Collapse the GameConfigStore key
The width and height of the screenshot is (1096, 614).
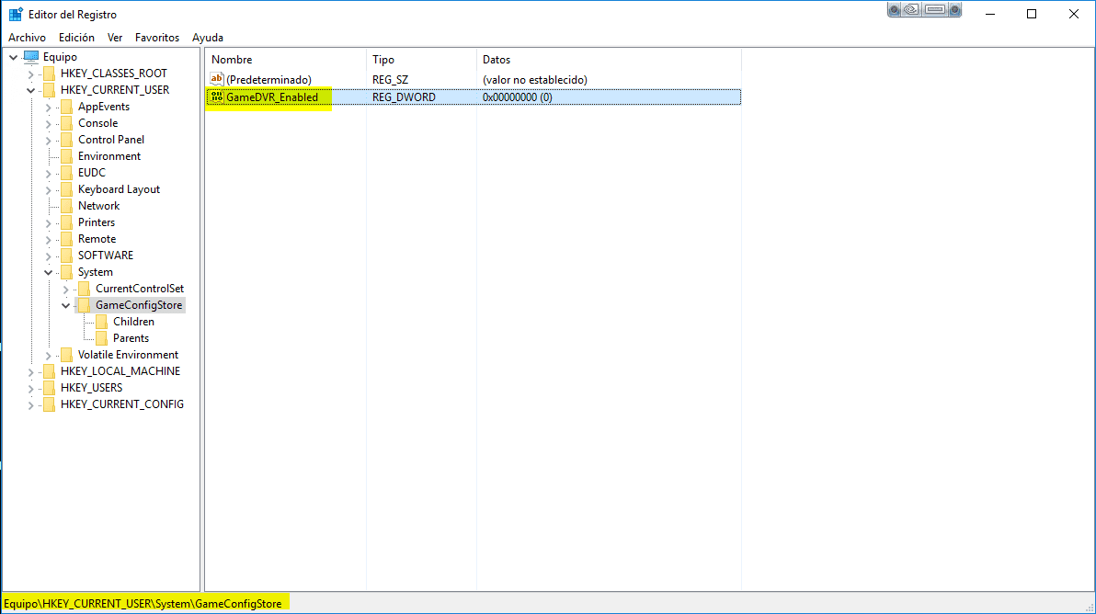click(x=66, y=305)
